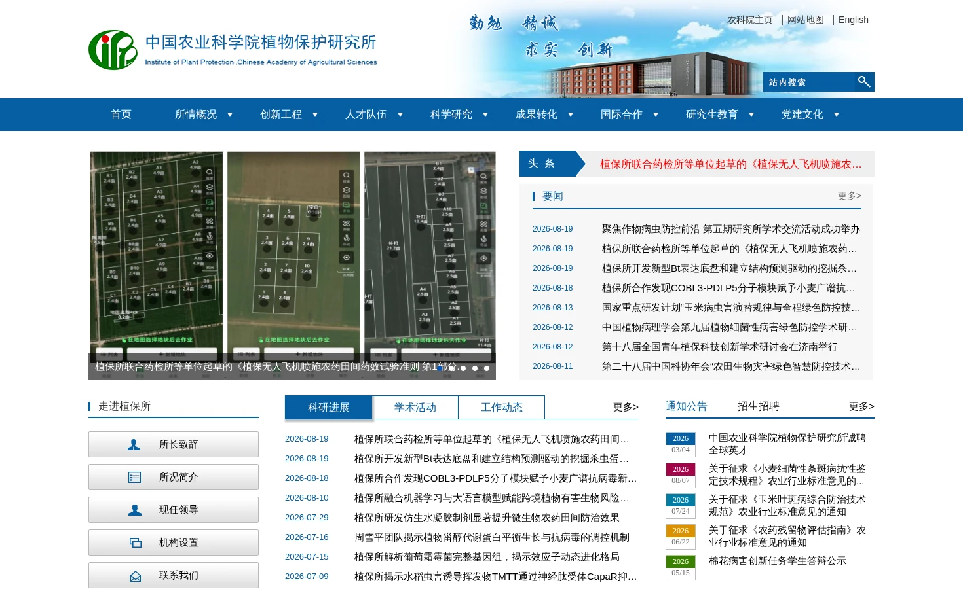963x604 pixels.
Task: Expand the 创新工程 dropdown arrow
Action: tap(315, 115)
